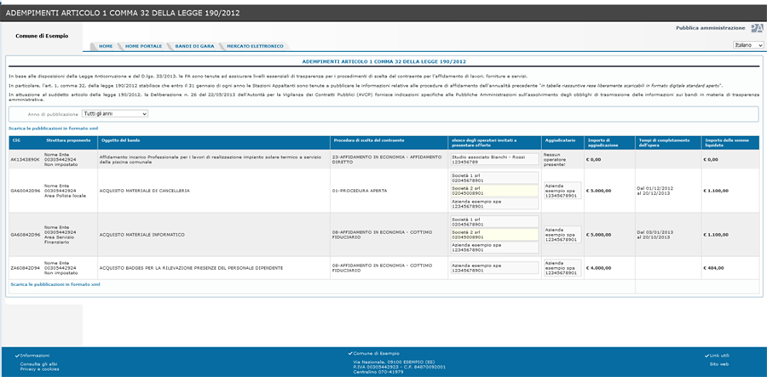Screen dimensions: 767x377
Task: Expand the Anno di pubblicazione dropdown
Action: tap(114, 114)
